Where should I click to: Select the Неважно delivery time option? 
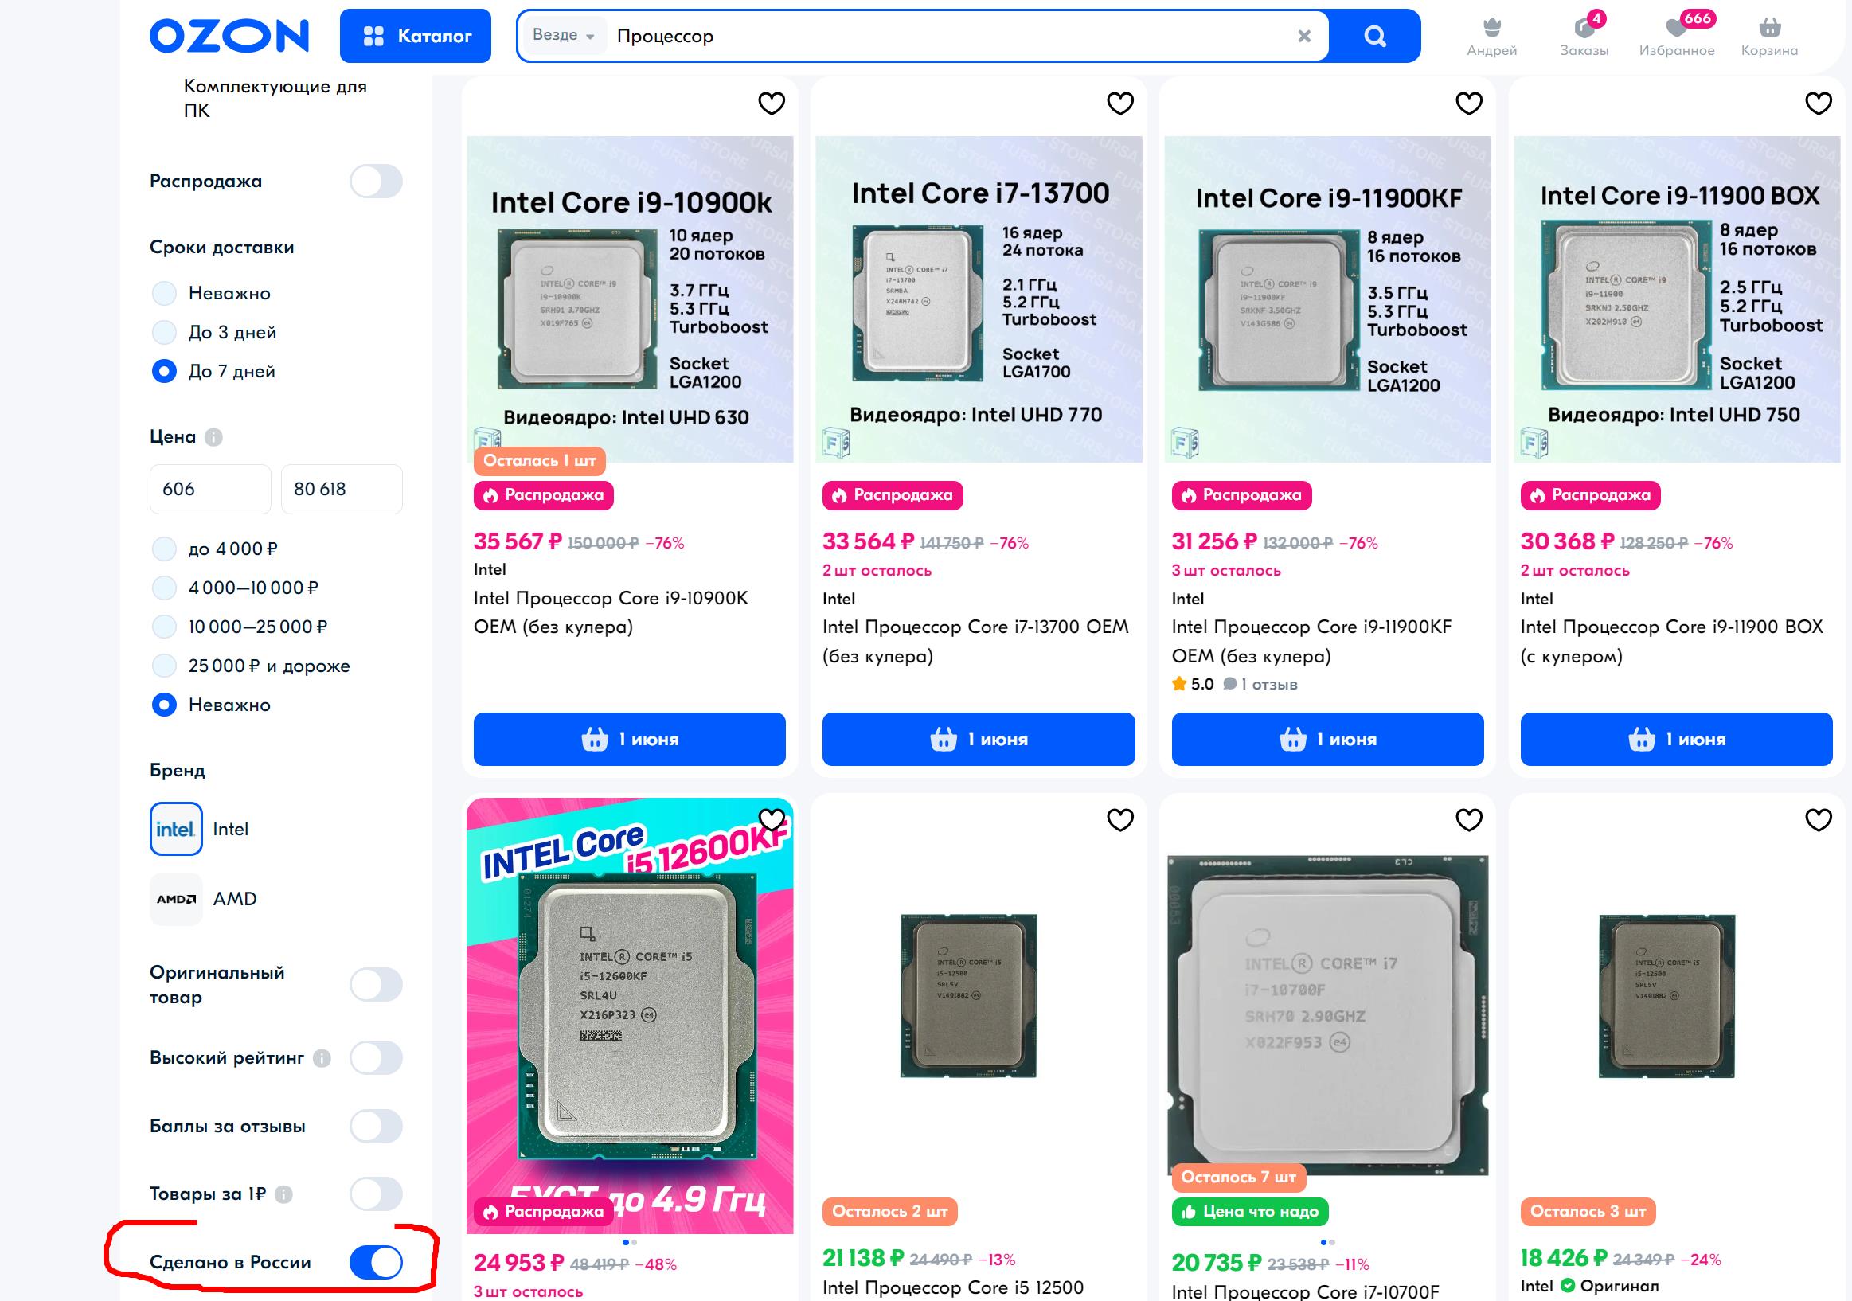pos(165,293)
